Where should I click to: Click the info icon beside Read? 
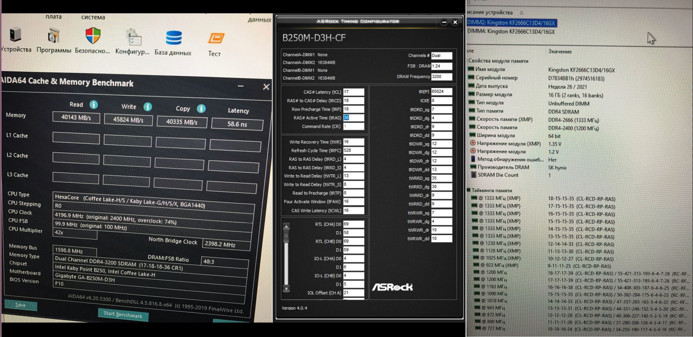94,105
